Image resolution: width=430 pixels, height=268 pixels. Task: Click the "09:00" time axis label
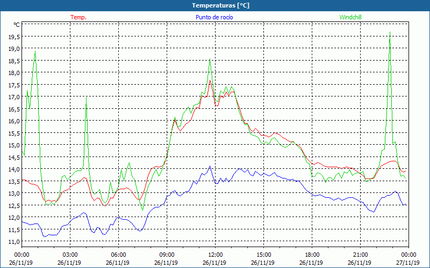pos(167,255)
